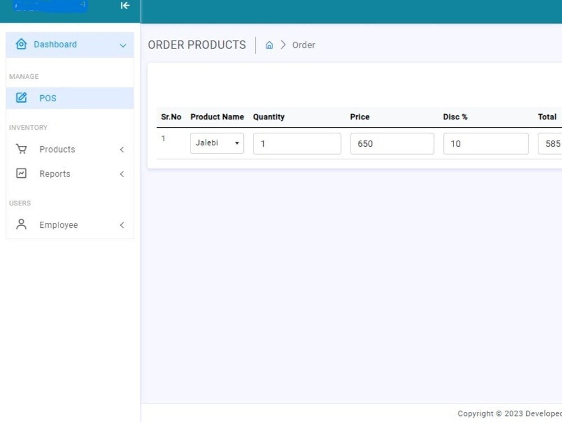Expand the Reports menu chevron
The width and height of the screenshot is (562, 422).
(x=121, y=174)
